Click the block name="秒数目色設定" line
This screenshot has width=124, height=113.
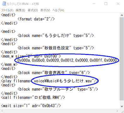56,48
